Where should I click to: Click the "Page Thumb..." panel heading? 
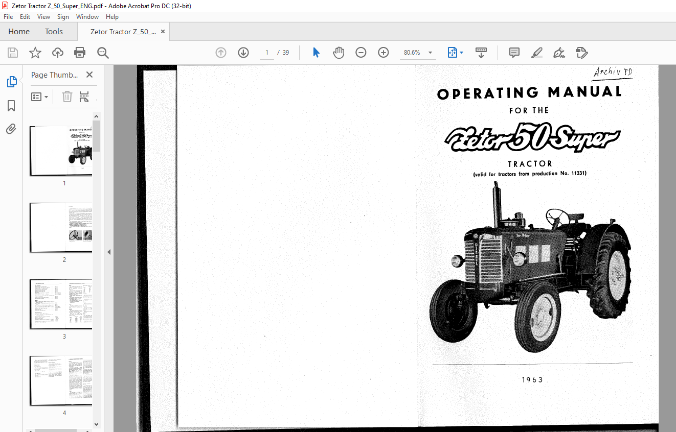[54, 75]
